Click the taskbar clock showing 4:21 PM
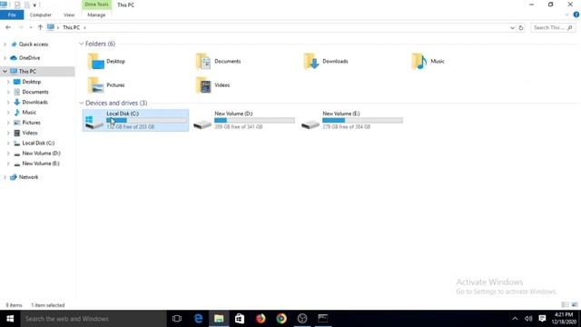 click(x=564, y=319)
